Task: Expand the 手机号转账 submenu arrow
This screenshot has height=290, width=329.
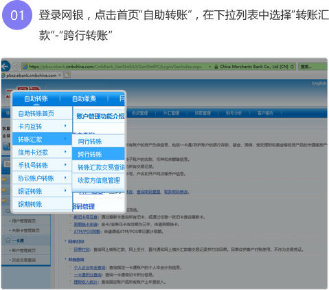Action: [65, 164]
